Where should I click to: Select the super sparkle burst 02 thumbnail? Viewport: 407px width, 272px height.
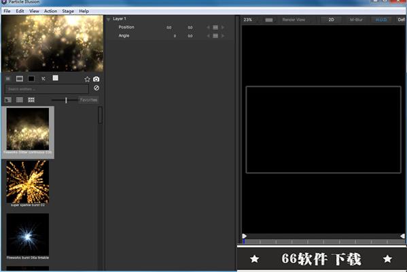click(27, 183)
